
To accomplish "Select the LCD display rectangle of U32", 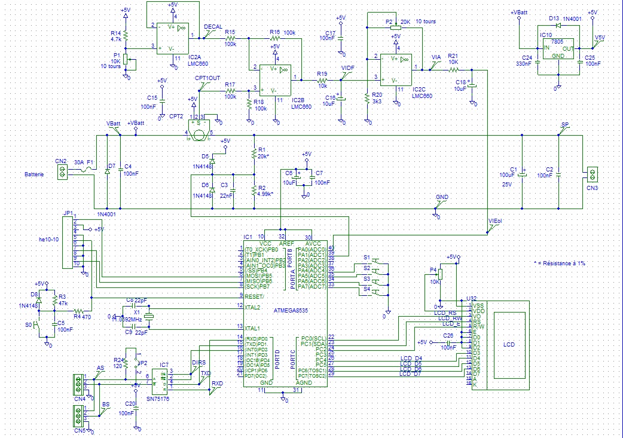I will (509, 345).
